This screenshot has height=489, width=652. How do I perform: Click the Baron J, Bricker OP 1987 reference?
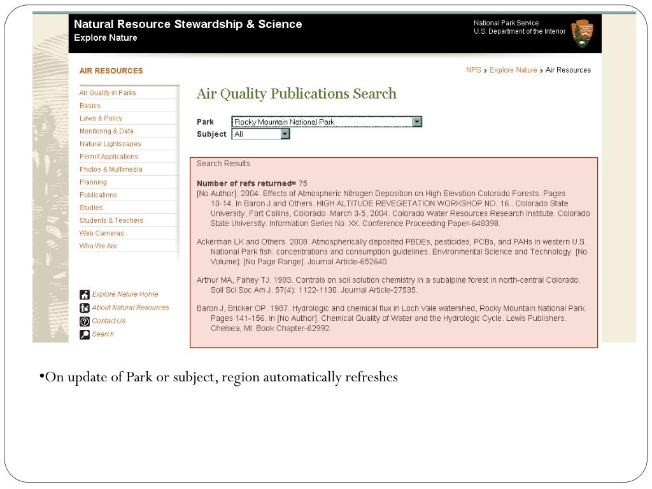[392, 318]
